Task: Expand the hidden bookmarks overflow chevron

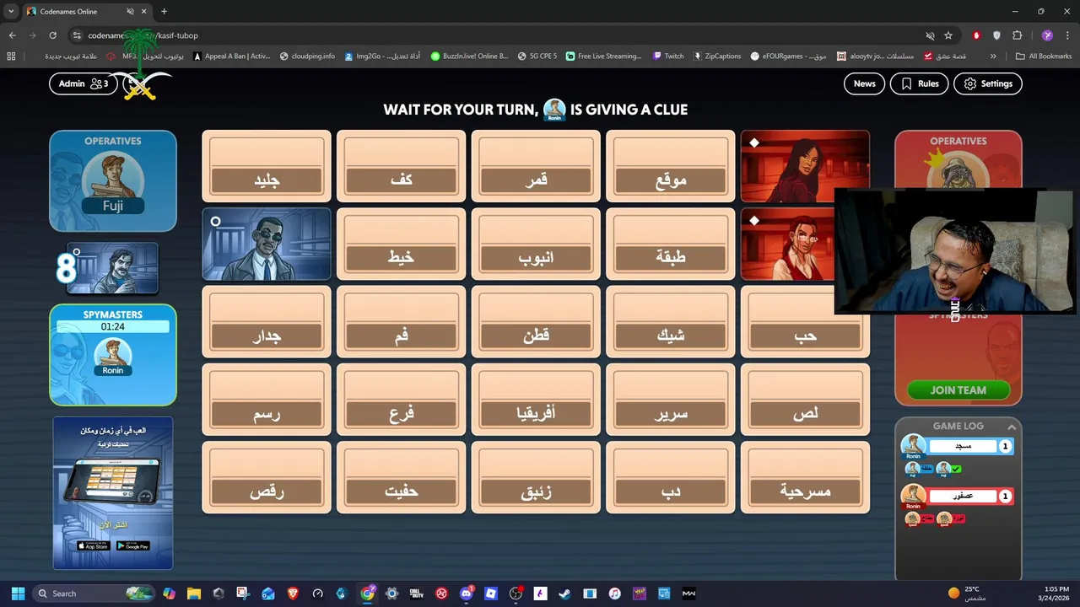Action: (993, 56)
